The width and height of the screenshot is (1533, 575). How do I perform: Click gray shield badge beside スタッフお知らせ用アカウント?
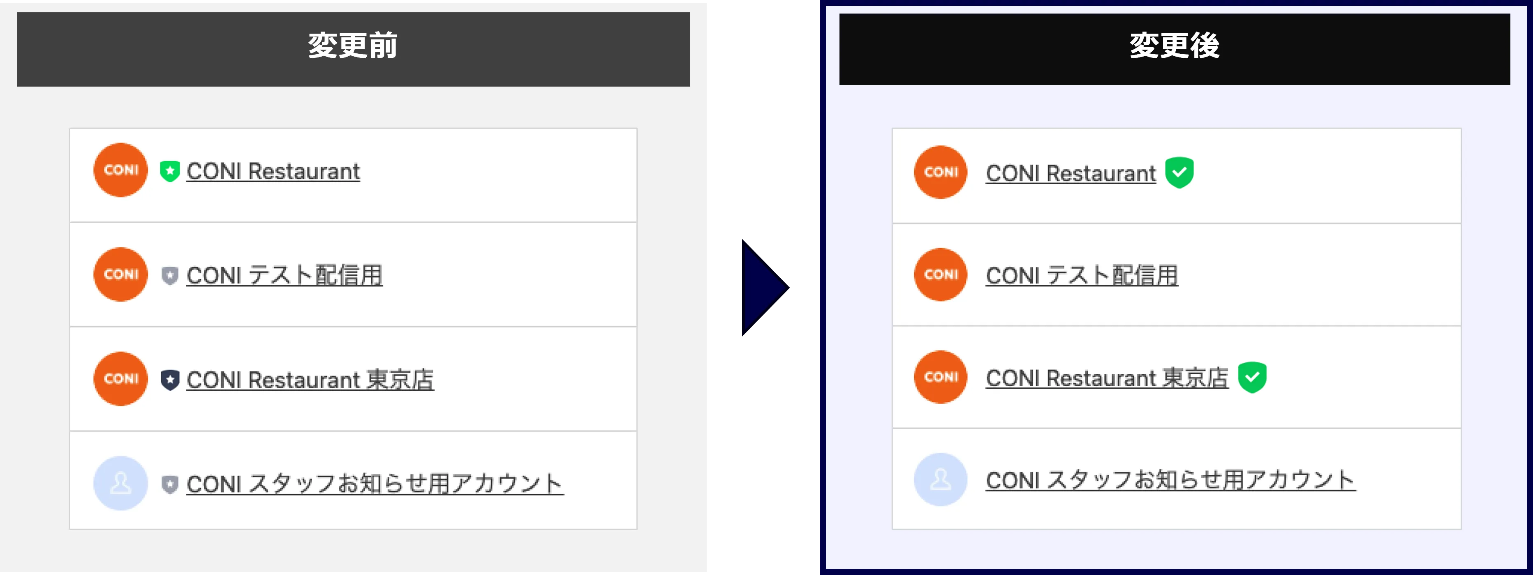[x=170, y=484]
